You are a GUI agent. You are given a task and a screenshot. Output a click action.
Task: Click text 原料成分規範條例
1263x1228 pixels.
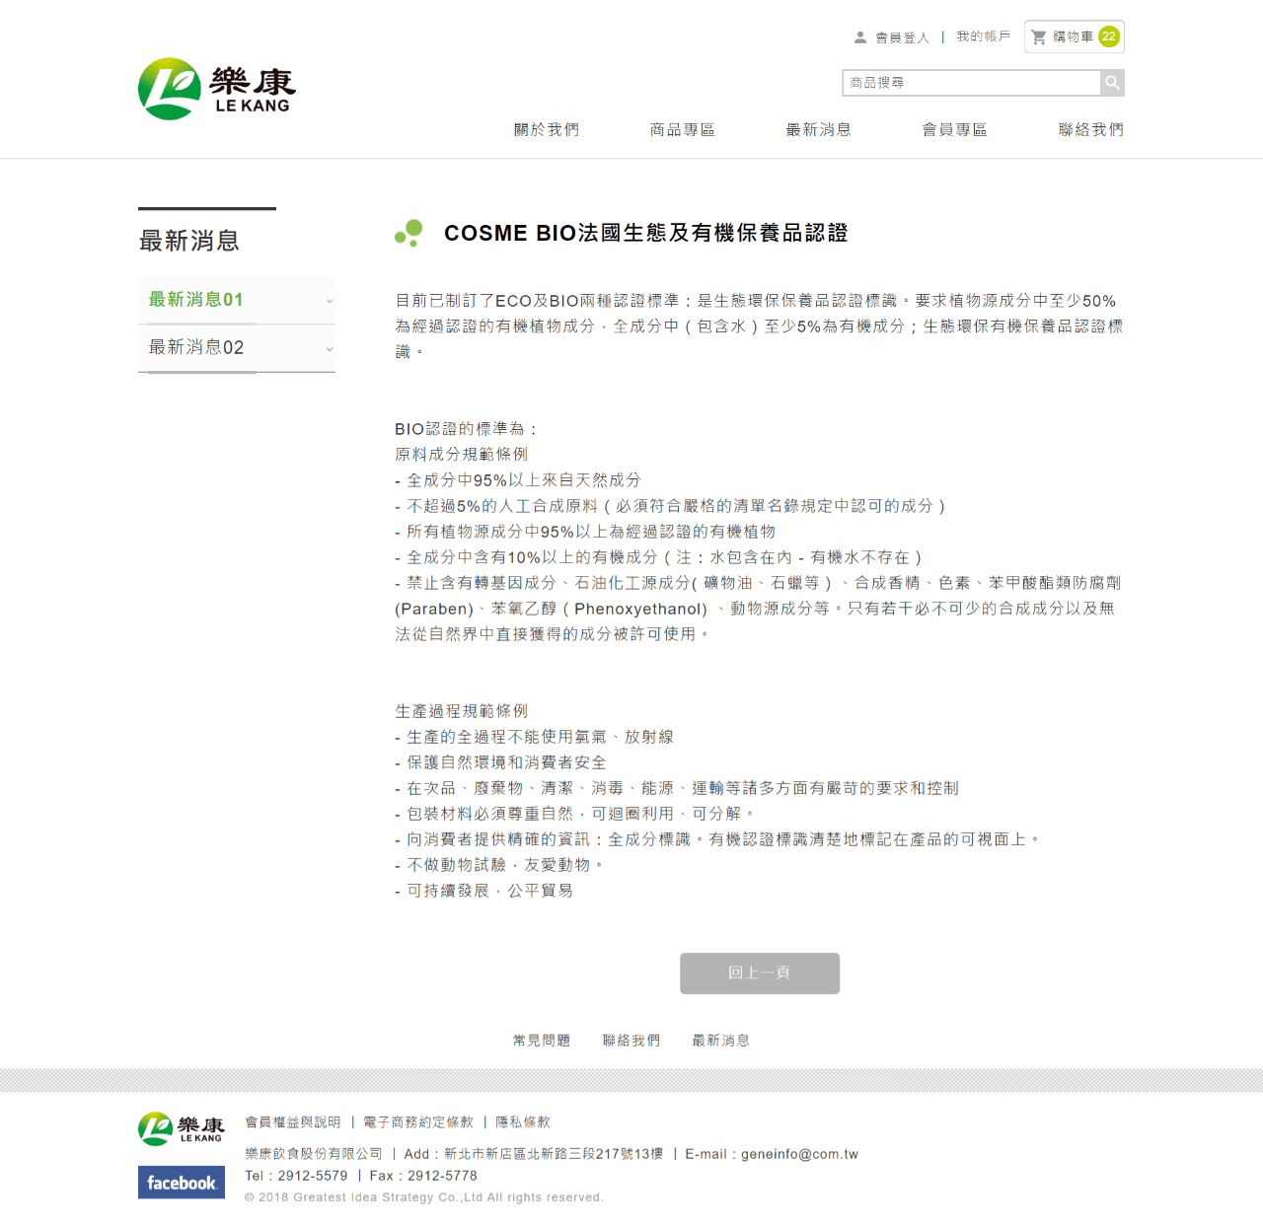[x=462, y=455]
